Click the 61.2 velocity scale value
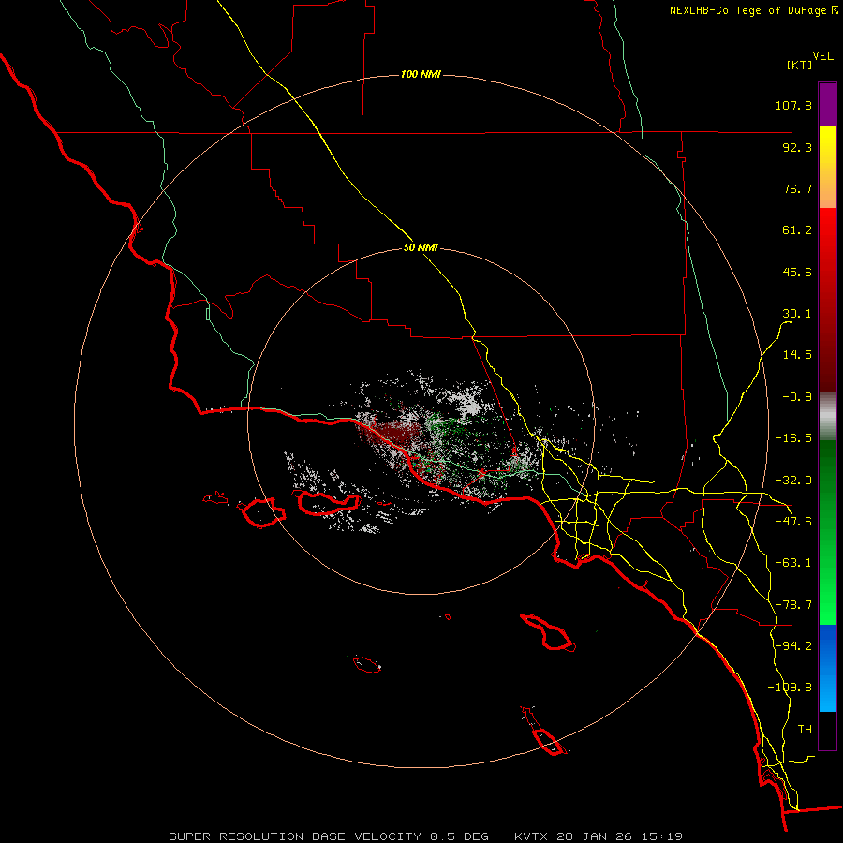843x843 pixels. click(797, 230)
